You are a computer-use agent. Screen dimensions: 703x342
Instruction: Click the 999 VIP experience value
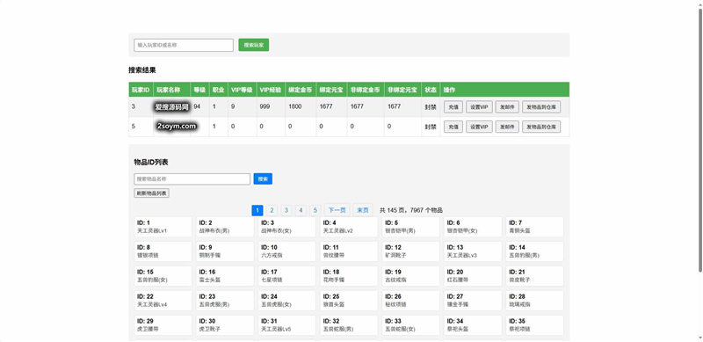[x=265, y=106]
